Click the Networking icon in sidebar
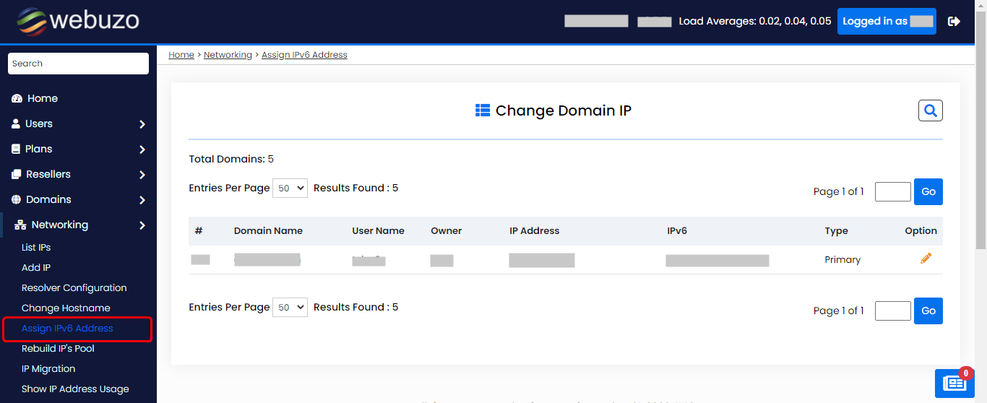The image size is (987, 403). (x=20, y=225)
